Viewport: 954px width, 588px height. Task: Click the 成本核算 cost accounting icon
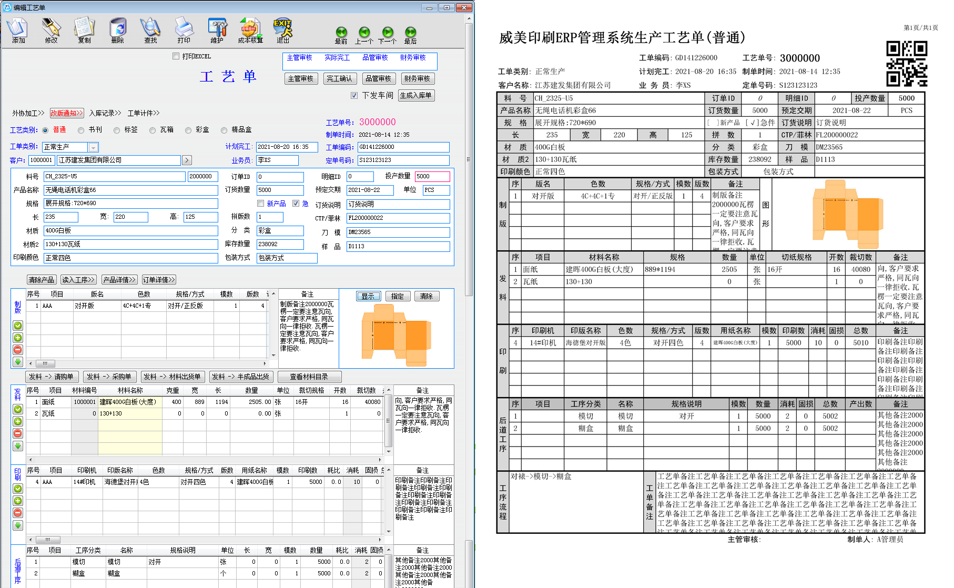pyautogui.click(x=250, y=31)
